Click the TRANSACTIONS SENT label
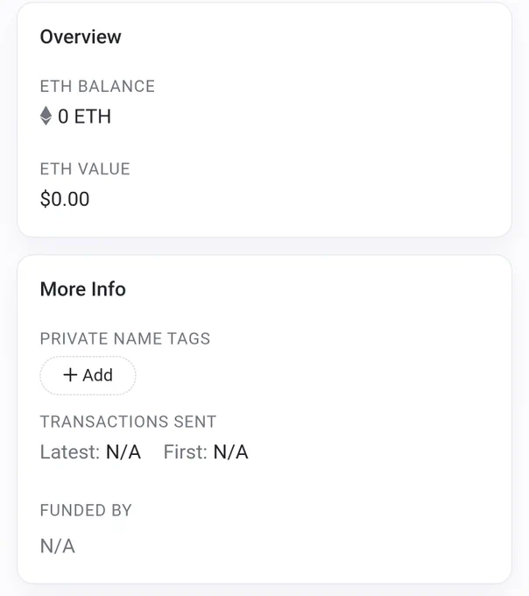529x596 pixels. [128, 422]
